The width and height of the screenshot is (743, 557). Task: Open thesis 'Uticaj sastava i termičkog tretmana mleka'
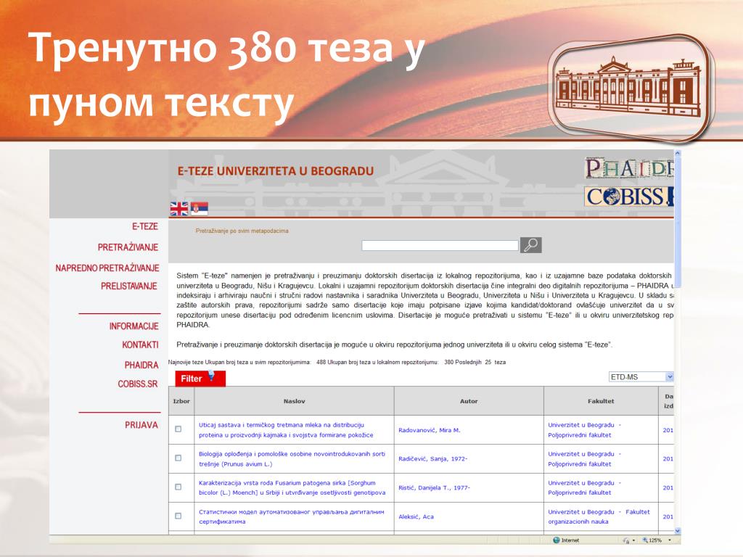click(286, 430)
